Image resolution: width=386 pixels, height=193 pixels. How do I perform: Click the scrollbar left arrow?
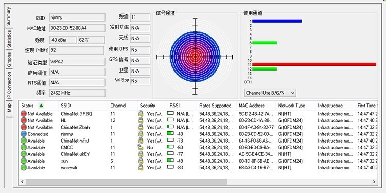tap(22, 182)
